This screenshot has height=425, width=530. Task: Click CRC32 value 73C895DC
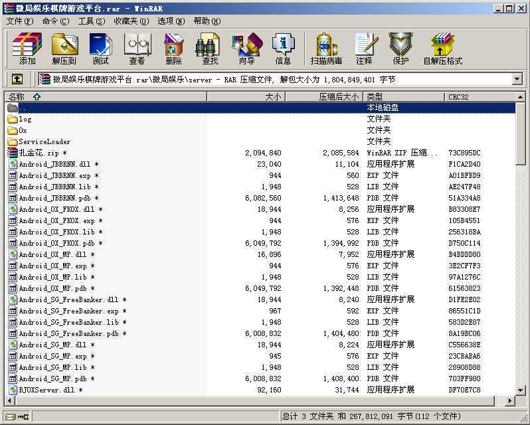coord(464,153)
